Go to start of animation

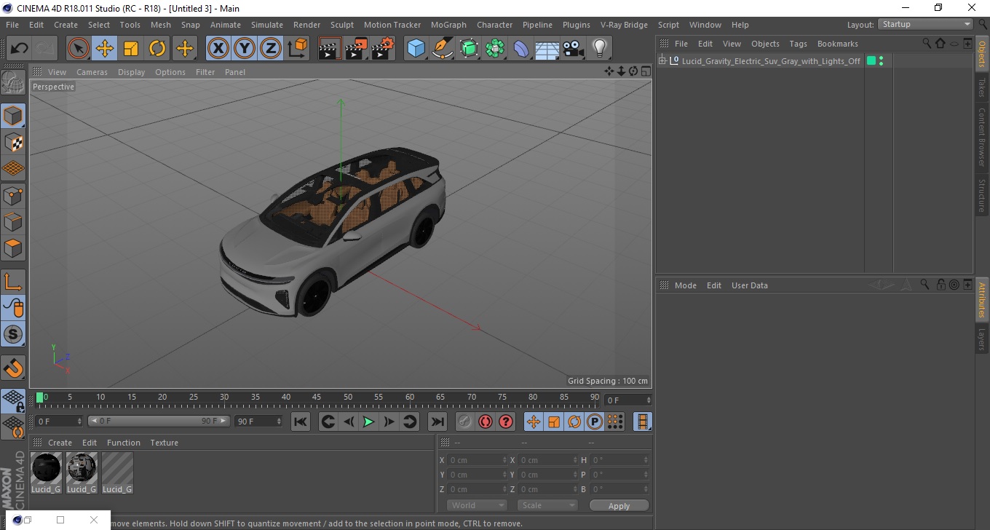pyautogui.click(x=301, y=422)
